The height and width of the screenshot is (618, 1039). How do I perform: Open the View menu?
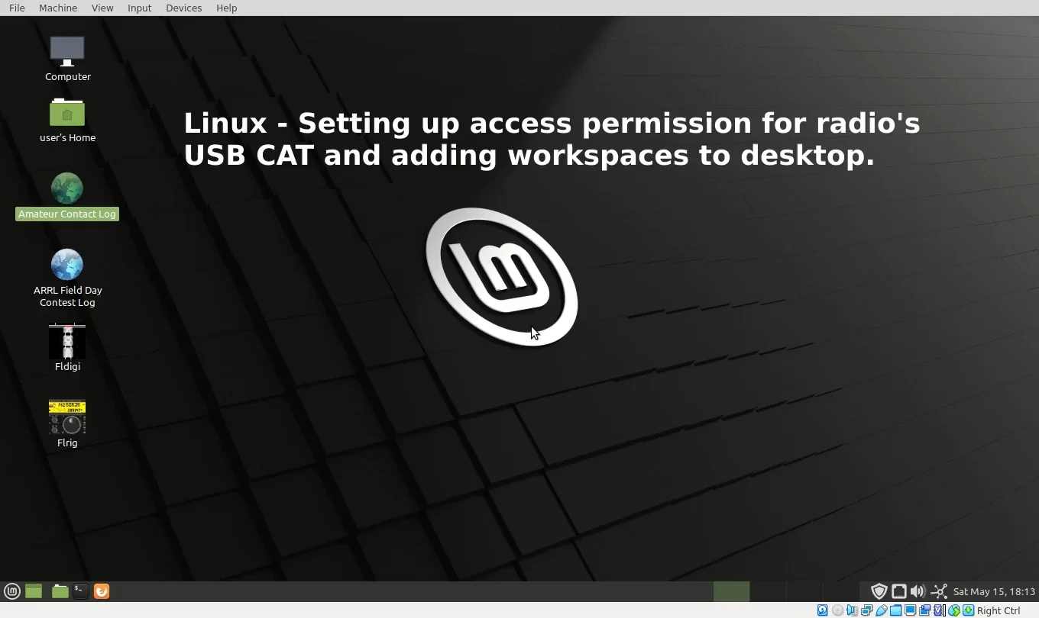click(102, 8)
